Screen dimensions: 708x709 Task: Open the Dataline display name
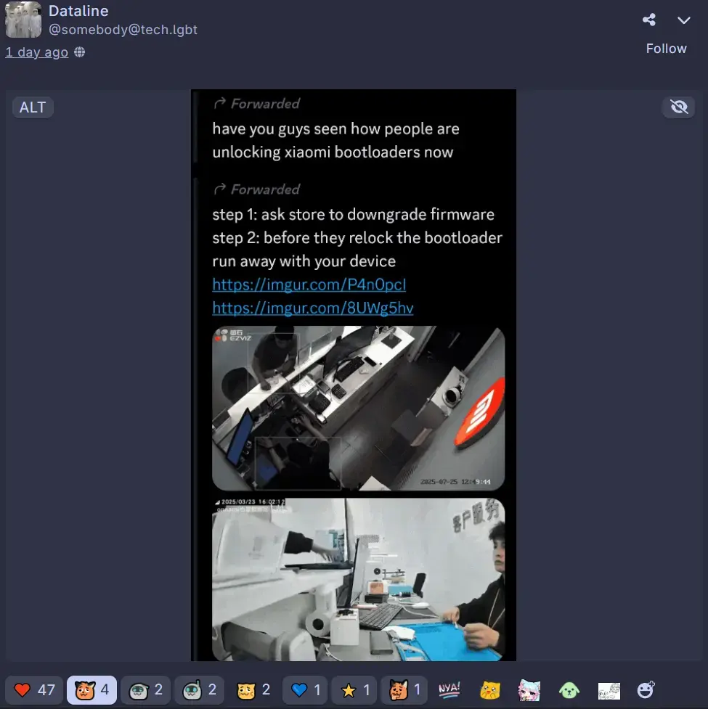click(x=78, y=12)
